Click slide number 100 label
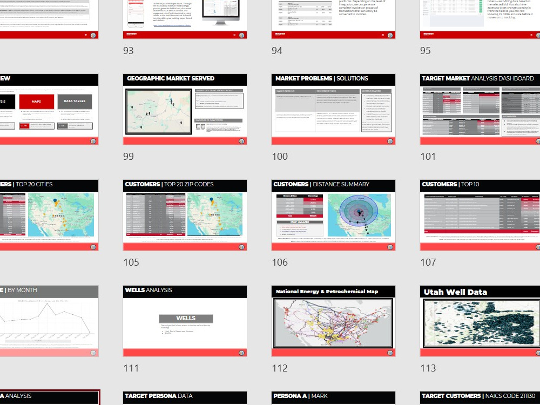Viewport: 540px width, 405px height. pyautogui.click(x=280, y=157)
